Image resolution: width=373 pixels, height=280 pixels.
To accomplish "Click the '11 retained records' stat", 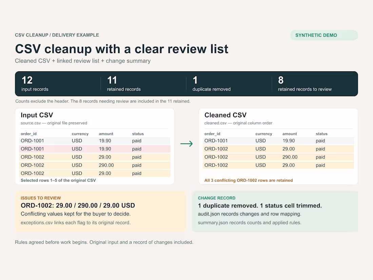I will pos(124,84).
